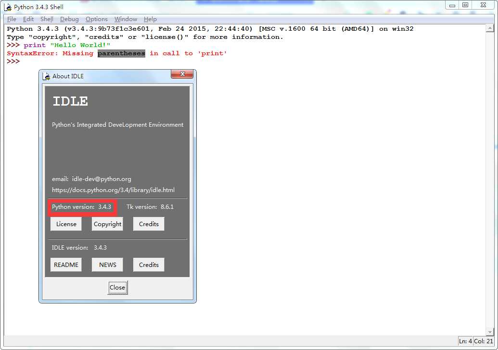
Task: Click the 'SyntaxError:' text in the Shell
Action: (x=32, y=53)
